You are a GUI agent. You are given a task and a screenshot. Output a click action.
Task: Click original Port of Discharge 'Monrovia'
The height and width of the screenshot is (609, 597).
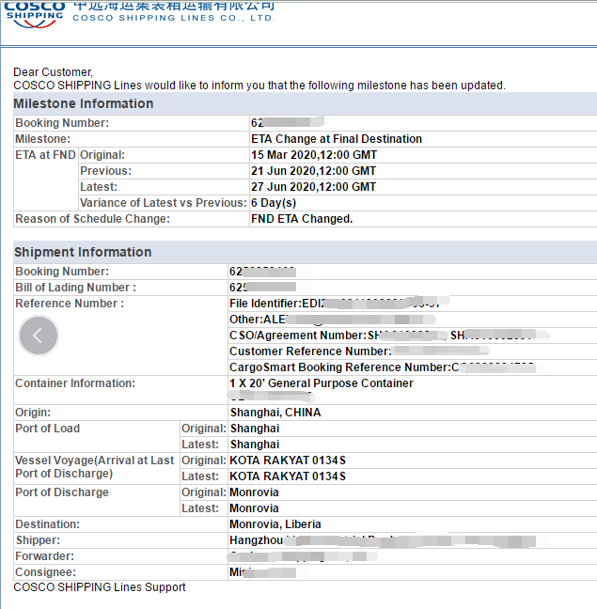[x=254, y=492]
